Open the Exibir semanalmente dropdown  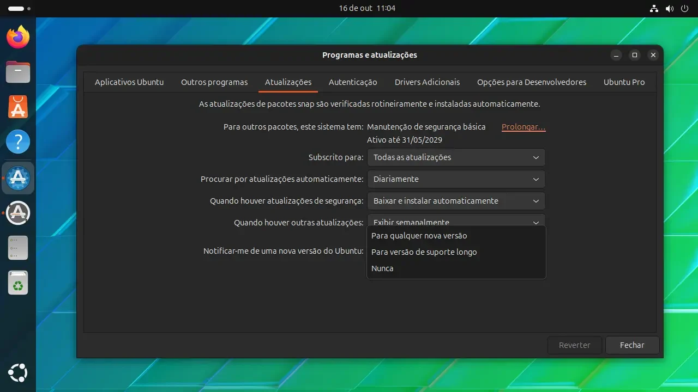coord(456,220)
